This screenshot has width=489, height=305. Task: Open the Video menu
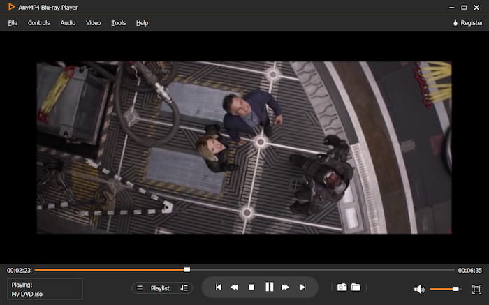(93, 23)
